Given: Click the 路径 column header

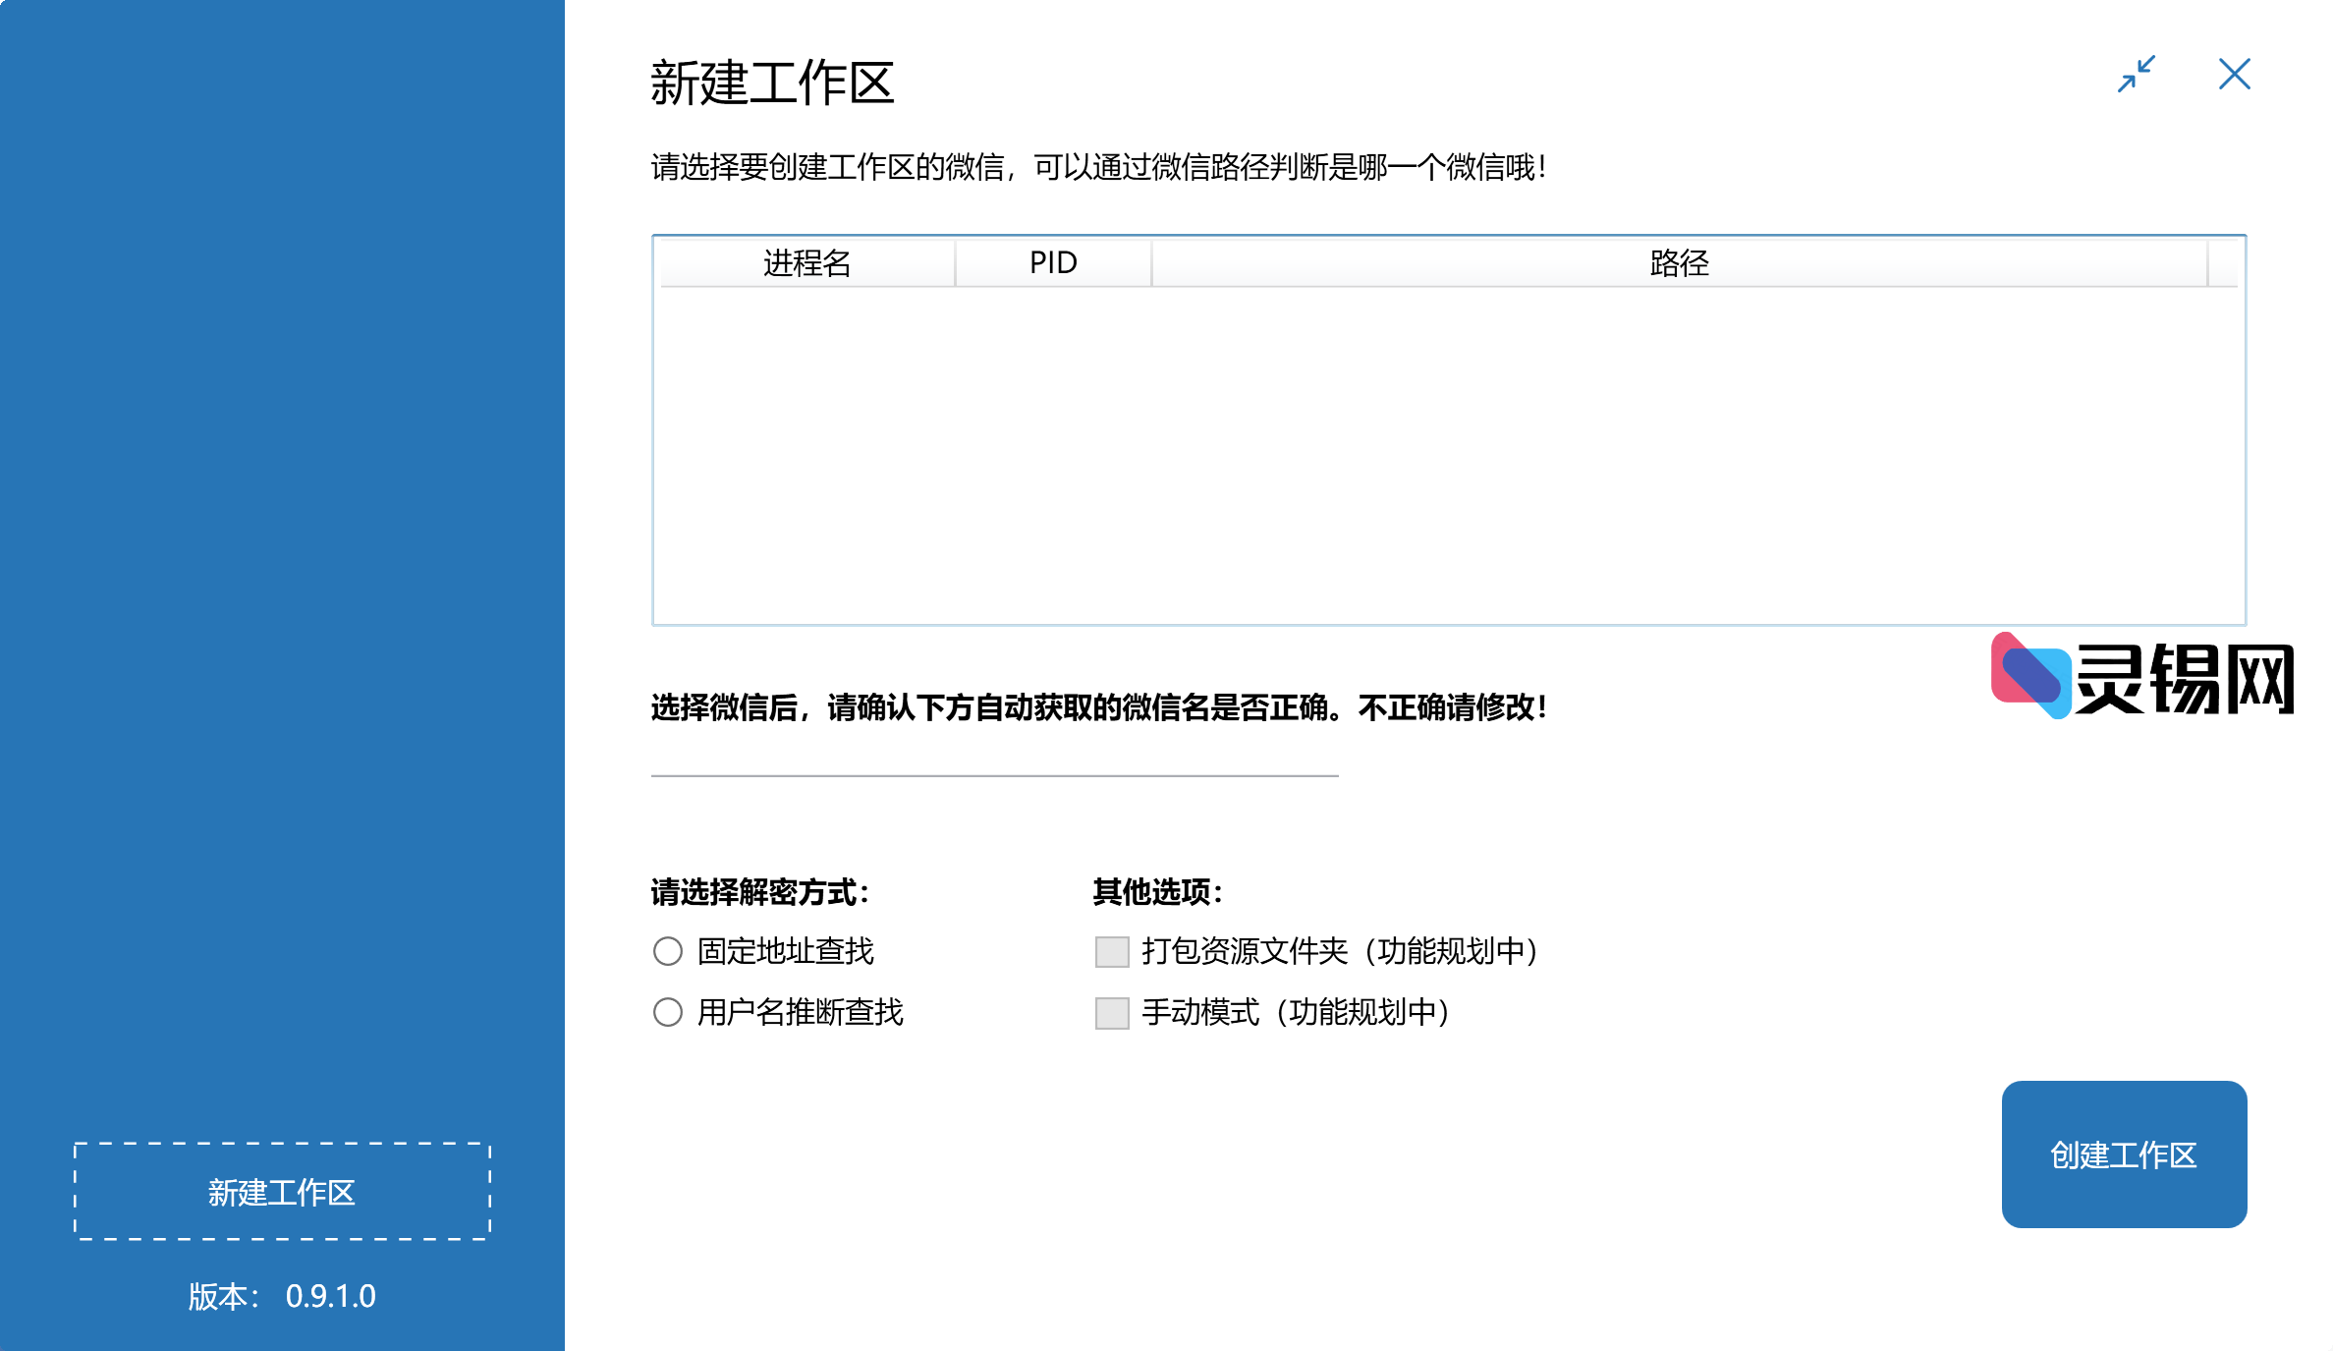Looking at the screenshot, I should point(1680,263).
